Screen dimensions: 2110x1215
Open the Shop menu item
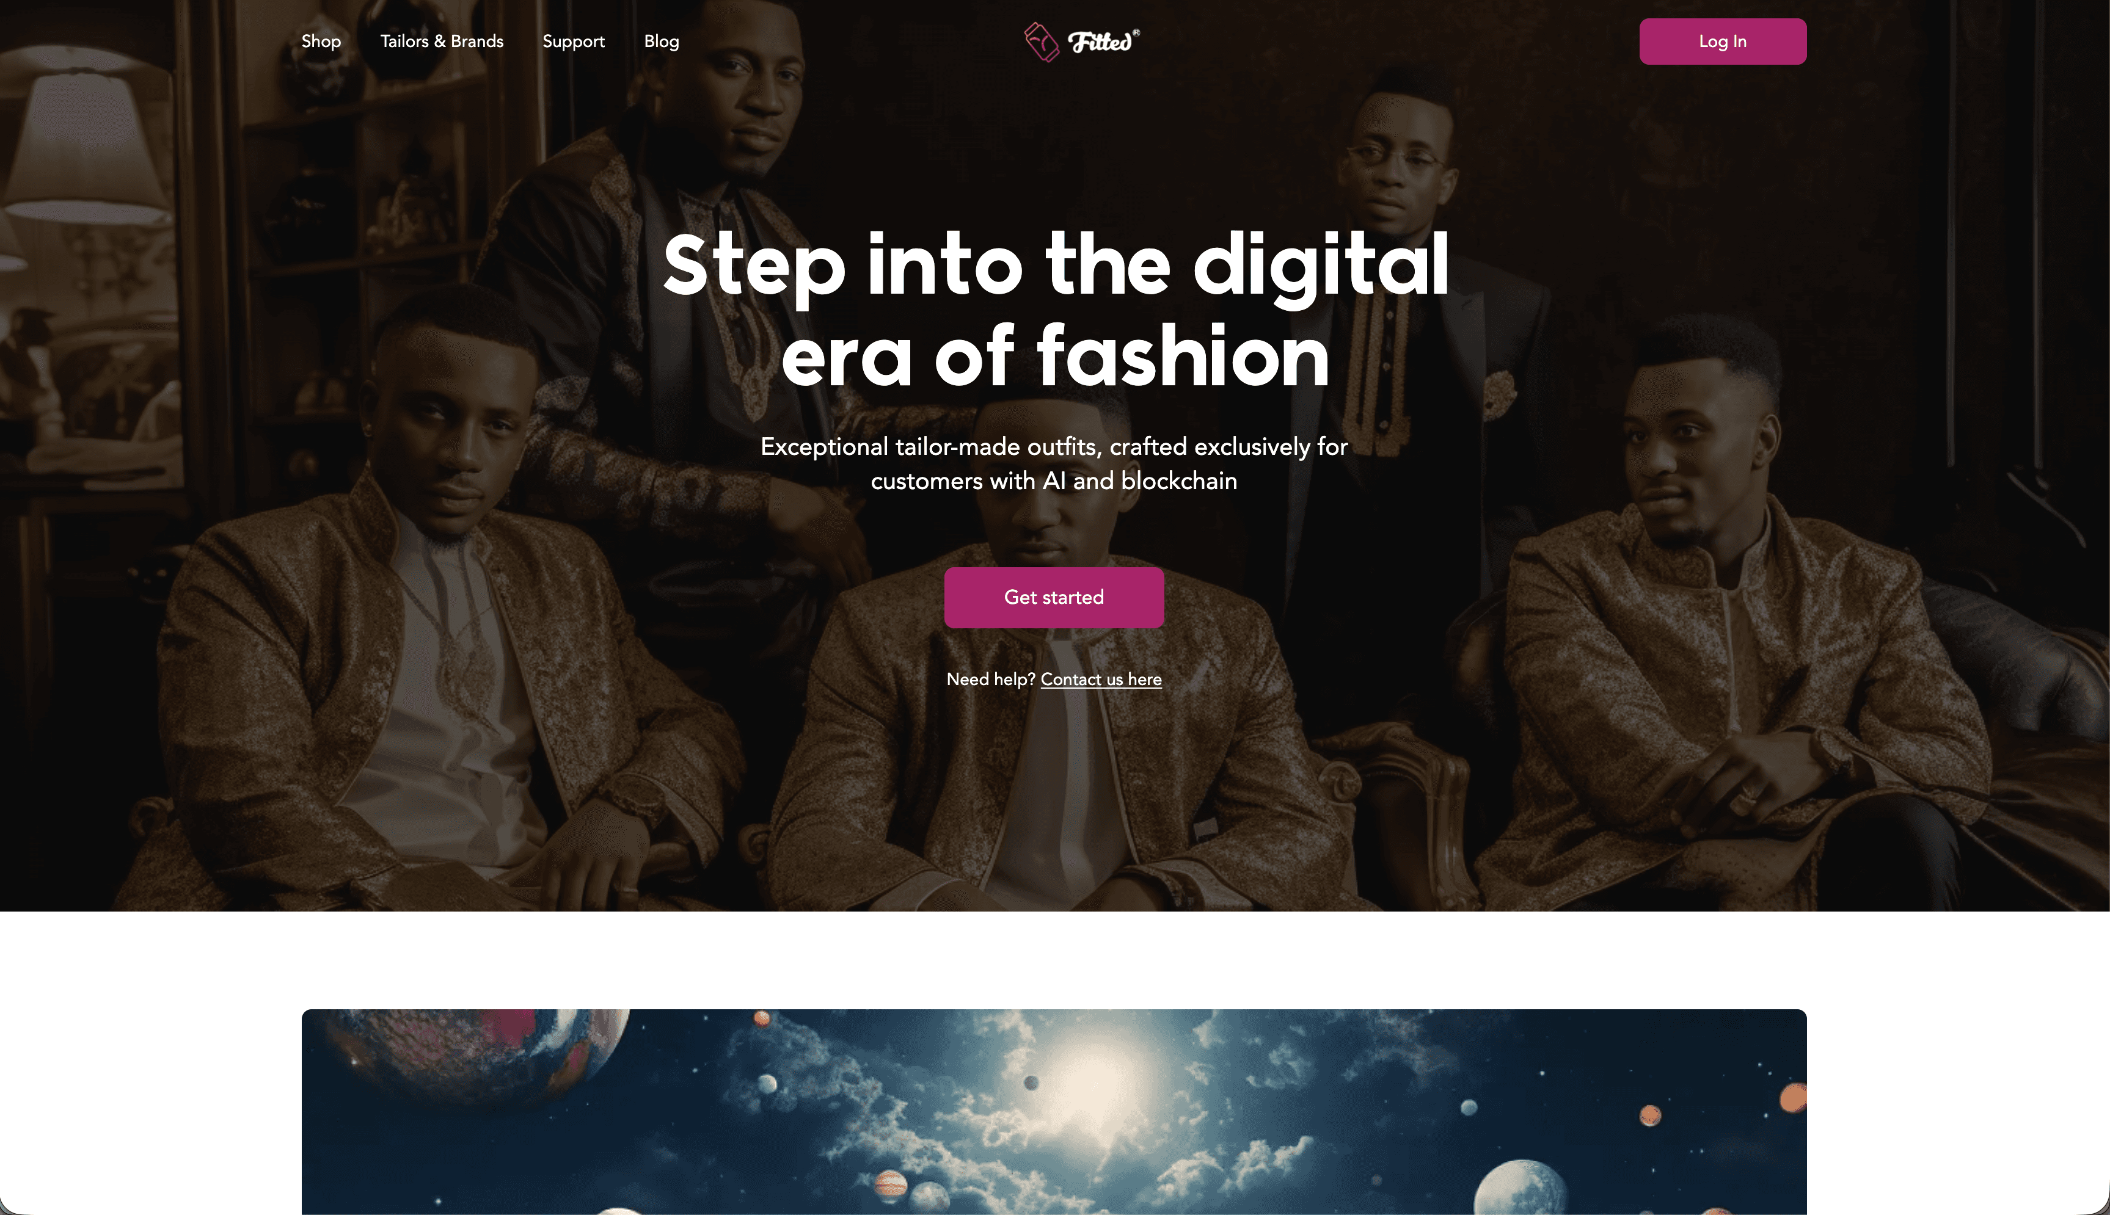pos(321,42)
